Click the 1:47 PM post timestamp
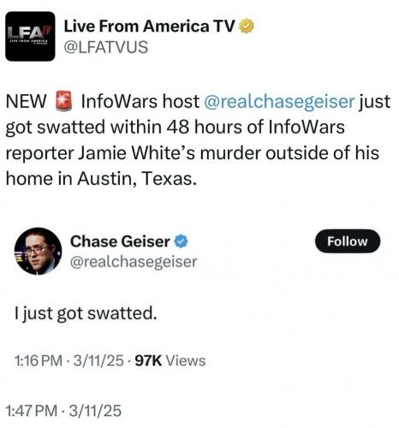The height and width of the screenshot is (428, 399). pyautogui.click(x=32, y=411)
